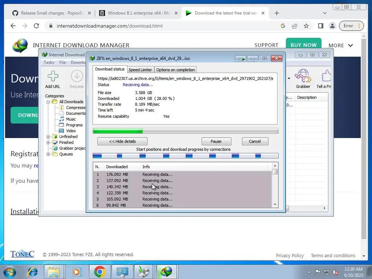Select the Video category in IDM
372x279 pixels.
[x=71, y=131]
